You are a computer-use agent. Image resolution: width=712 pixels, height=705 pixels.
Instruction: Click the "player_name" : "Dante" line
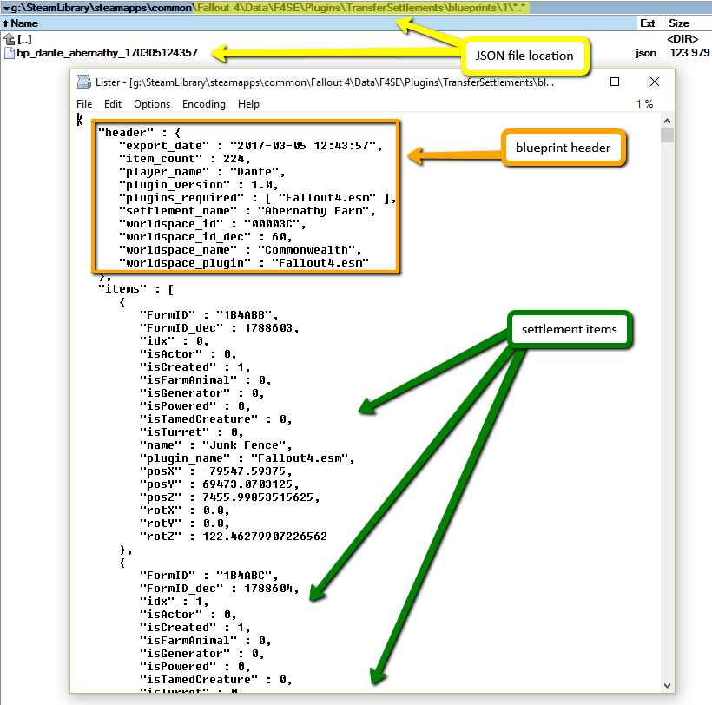click(202, 172)
